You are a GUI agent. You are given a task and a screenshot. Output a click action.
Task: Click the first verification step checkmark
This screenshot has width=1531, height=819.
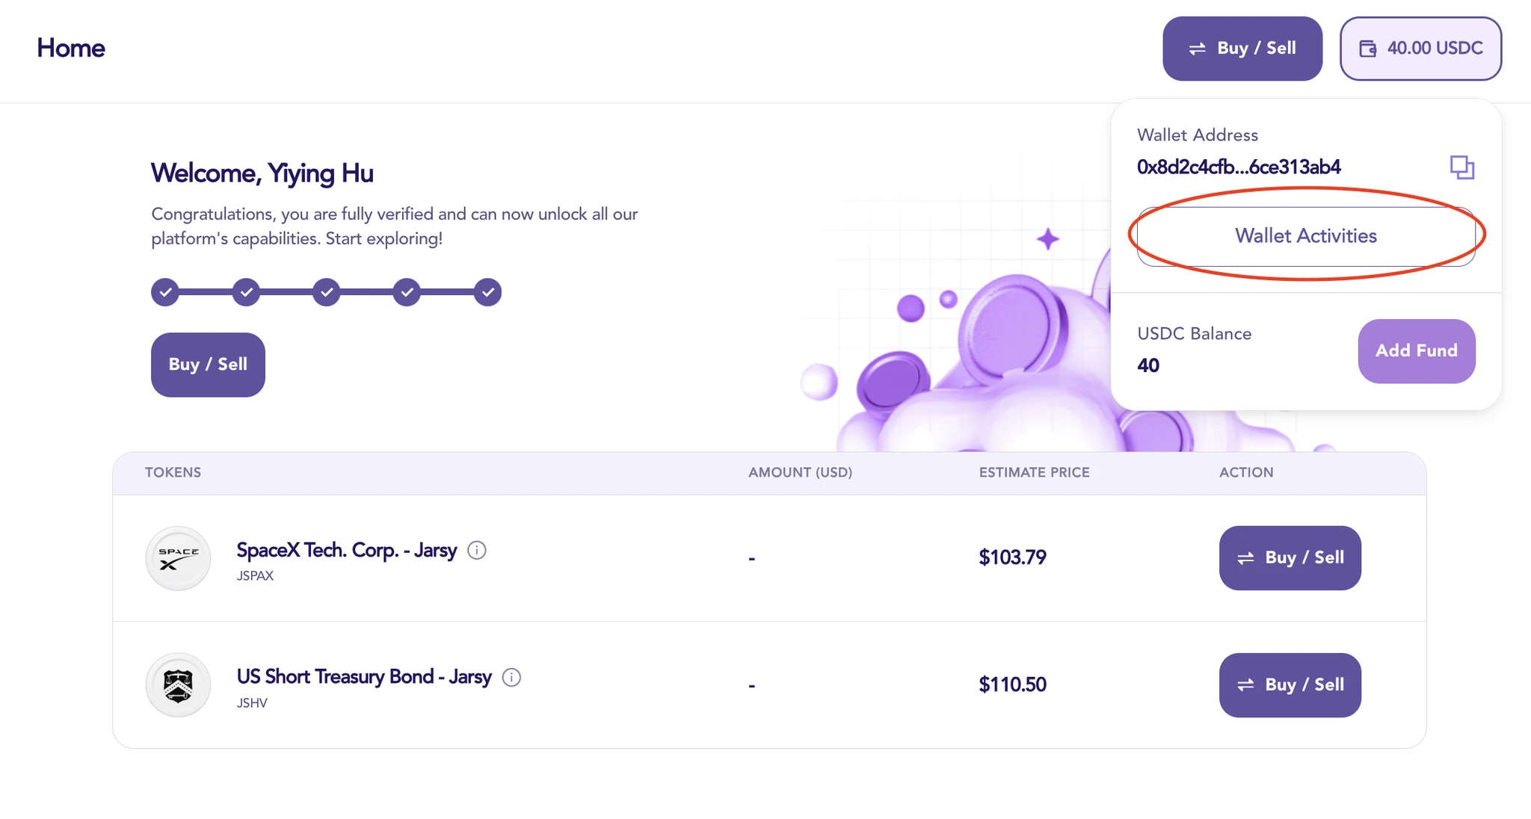point(165,292)
